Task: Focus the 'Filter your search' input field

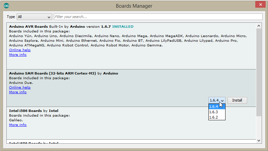Action: coord(158,17)
